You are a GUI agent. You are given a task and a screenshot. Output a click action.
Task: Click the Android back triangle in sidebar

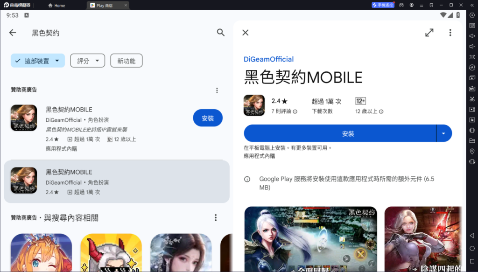[472, 236]
